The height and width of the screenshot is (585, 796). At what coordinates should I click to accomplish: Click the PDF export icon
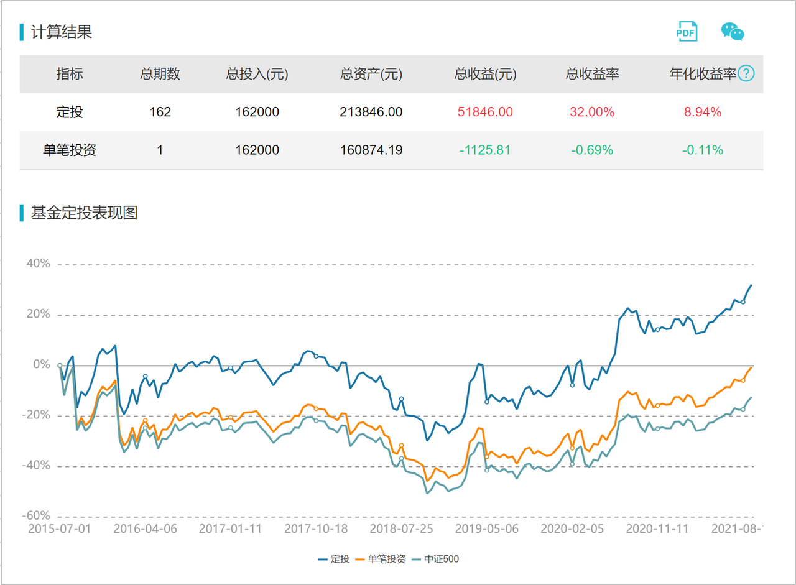[x=687, y=31]
